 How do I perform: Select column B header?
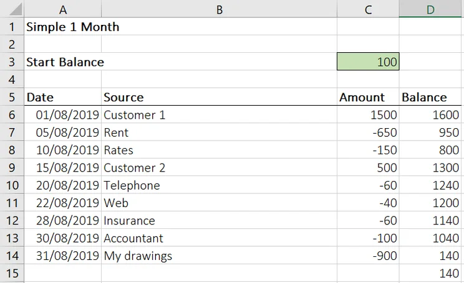click(x=219, y=9)
